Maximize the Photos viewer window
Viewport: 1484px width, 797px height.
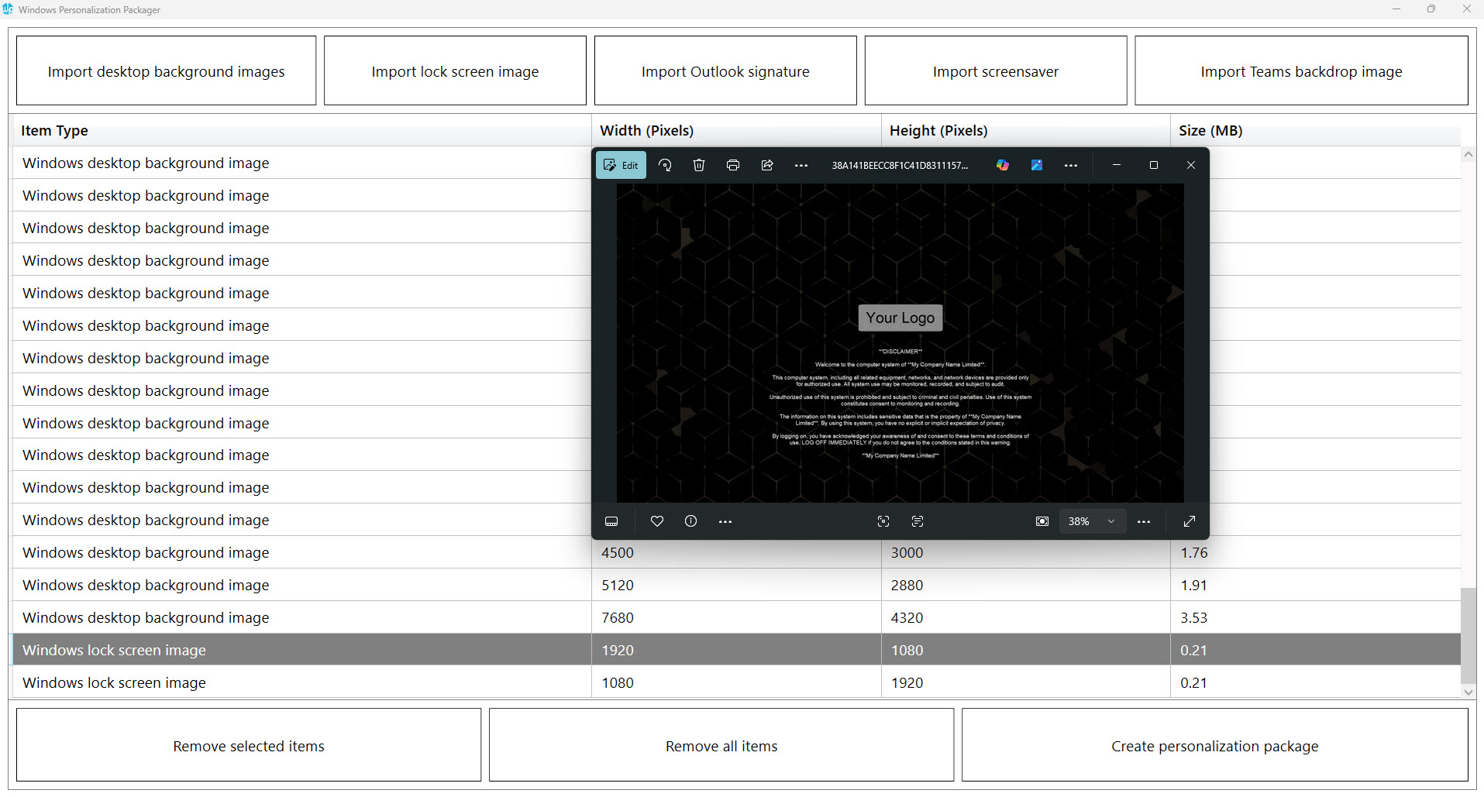pyautogui.click(x=1154, y=165)
